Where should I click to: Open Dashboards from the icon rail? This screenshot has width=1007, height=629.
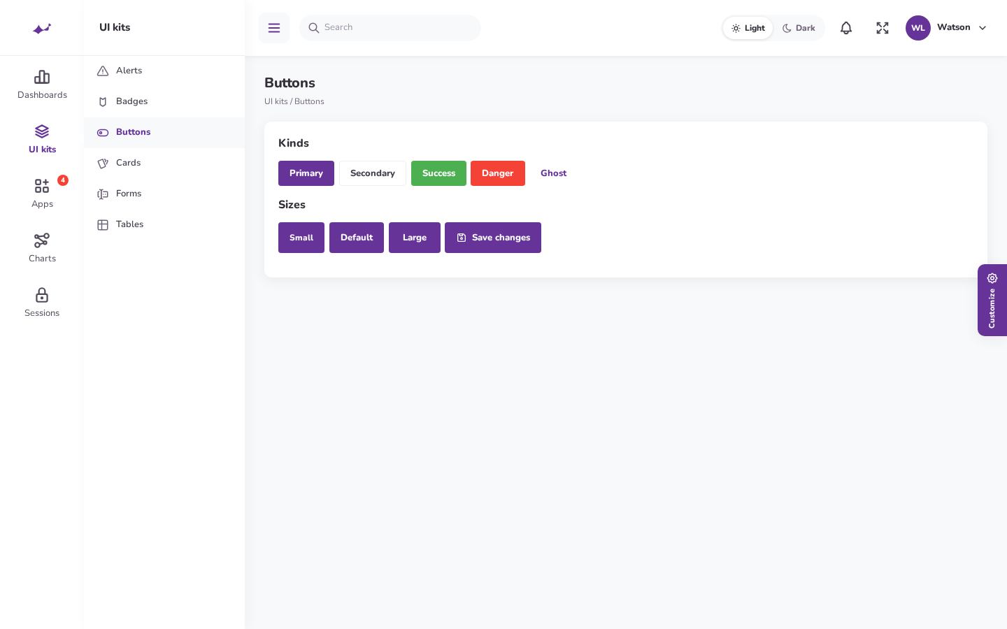(x=42, y=85)
